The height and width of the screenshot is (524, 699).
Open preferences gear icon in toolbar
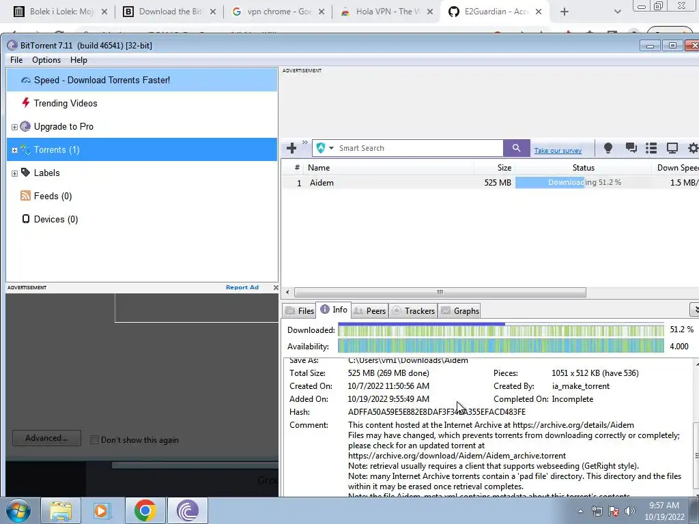pos(693,148)
